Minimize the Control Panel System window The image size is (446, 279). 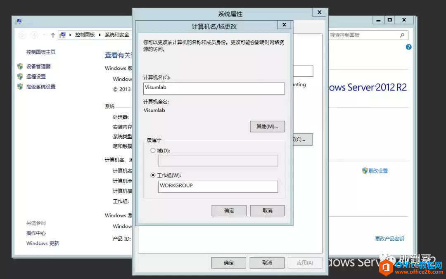click(x=378, y=20)
